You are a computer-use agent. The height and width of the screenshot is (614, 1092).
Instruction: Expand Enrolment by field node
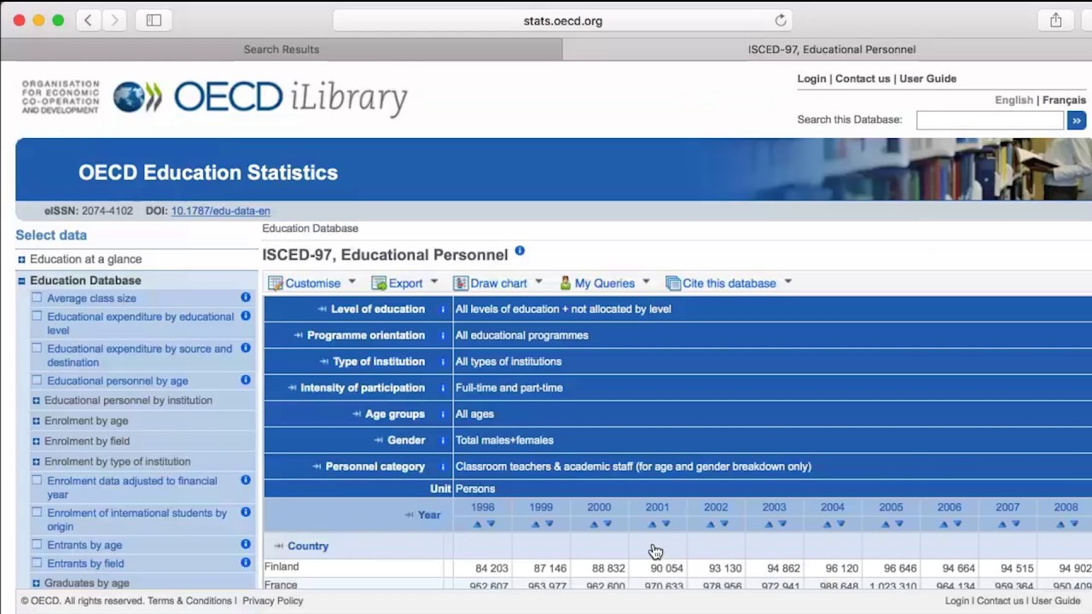[x=36, y=441]
